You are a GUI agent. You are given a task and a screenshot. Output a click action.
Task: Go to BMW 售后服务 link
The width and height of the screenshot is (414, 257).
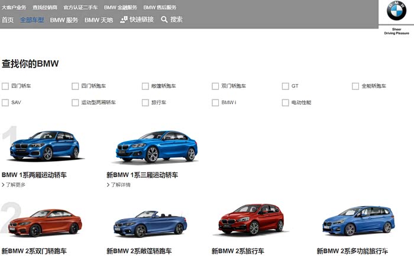pos(160,8)
